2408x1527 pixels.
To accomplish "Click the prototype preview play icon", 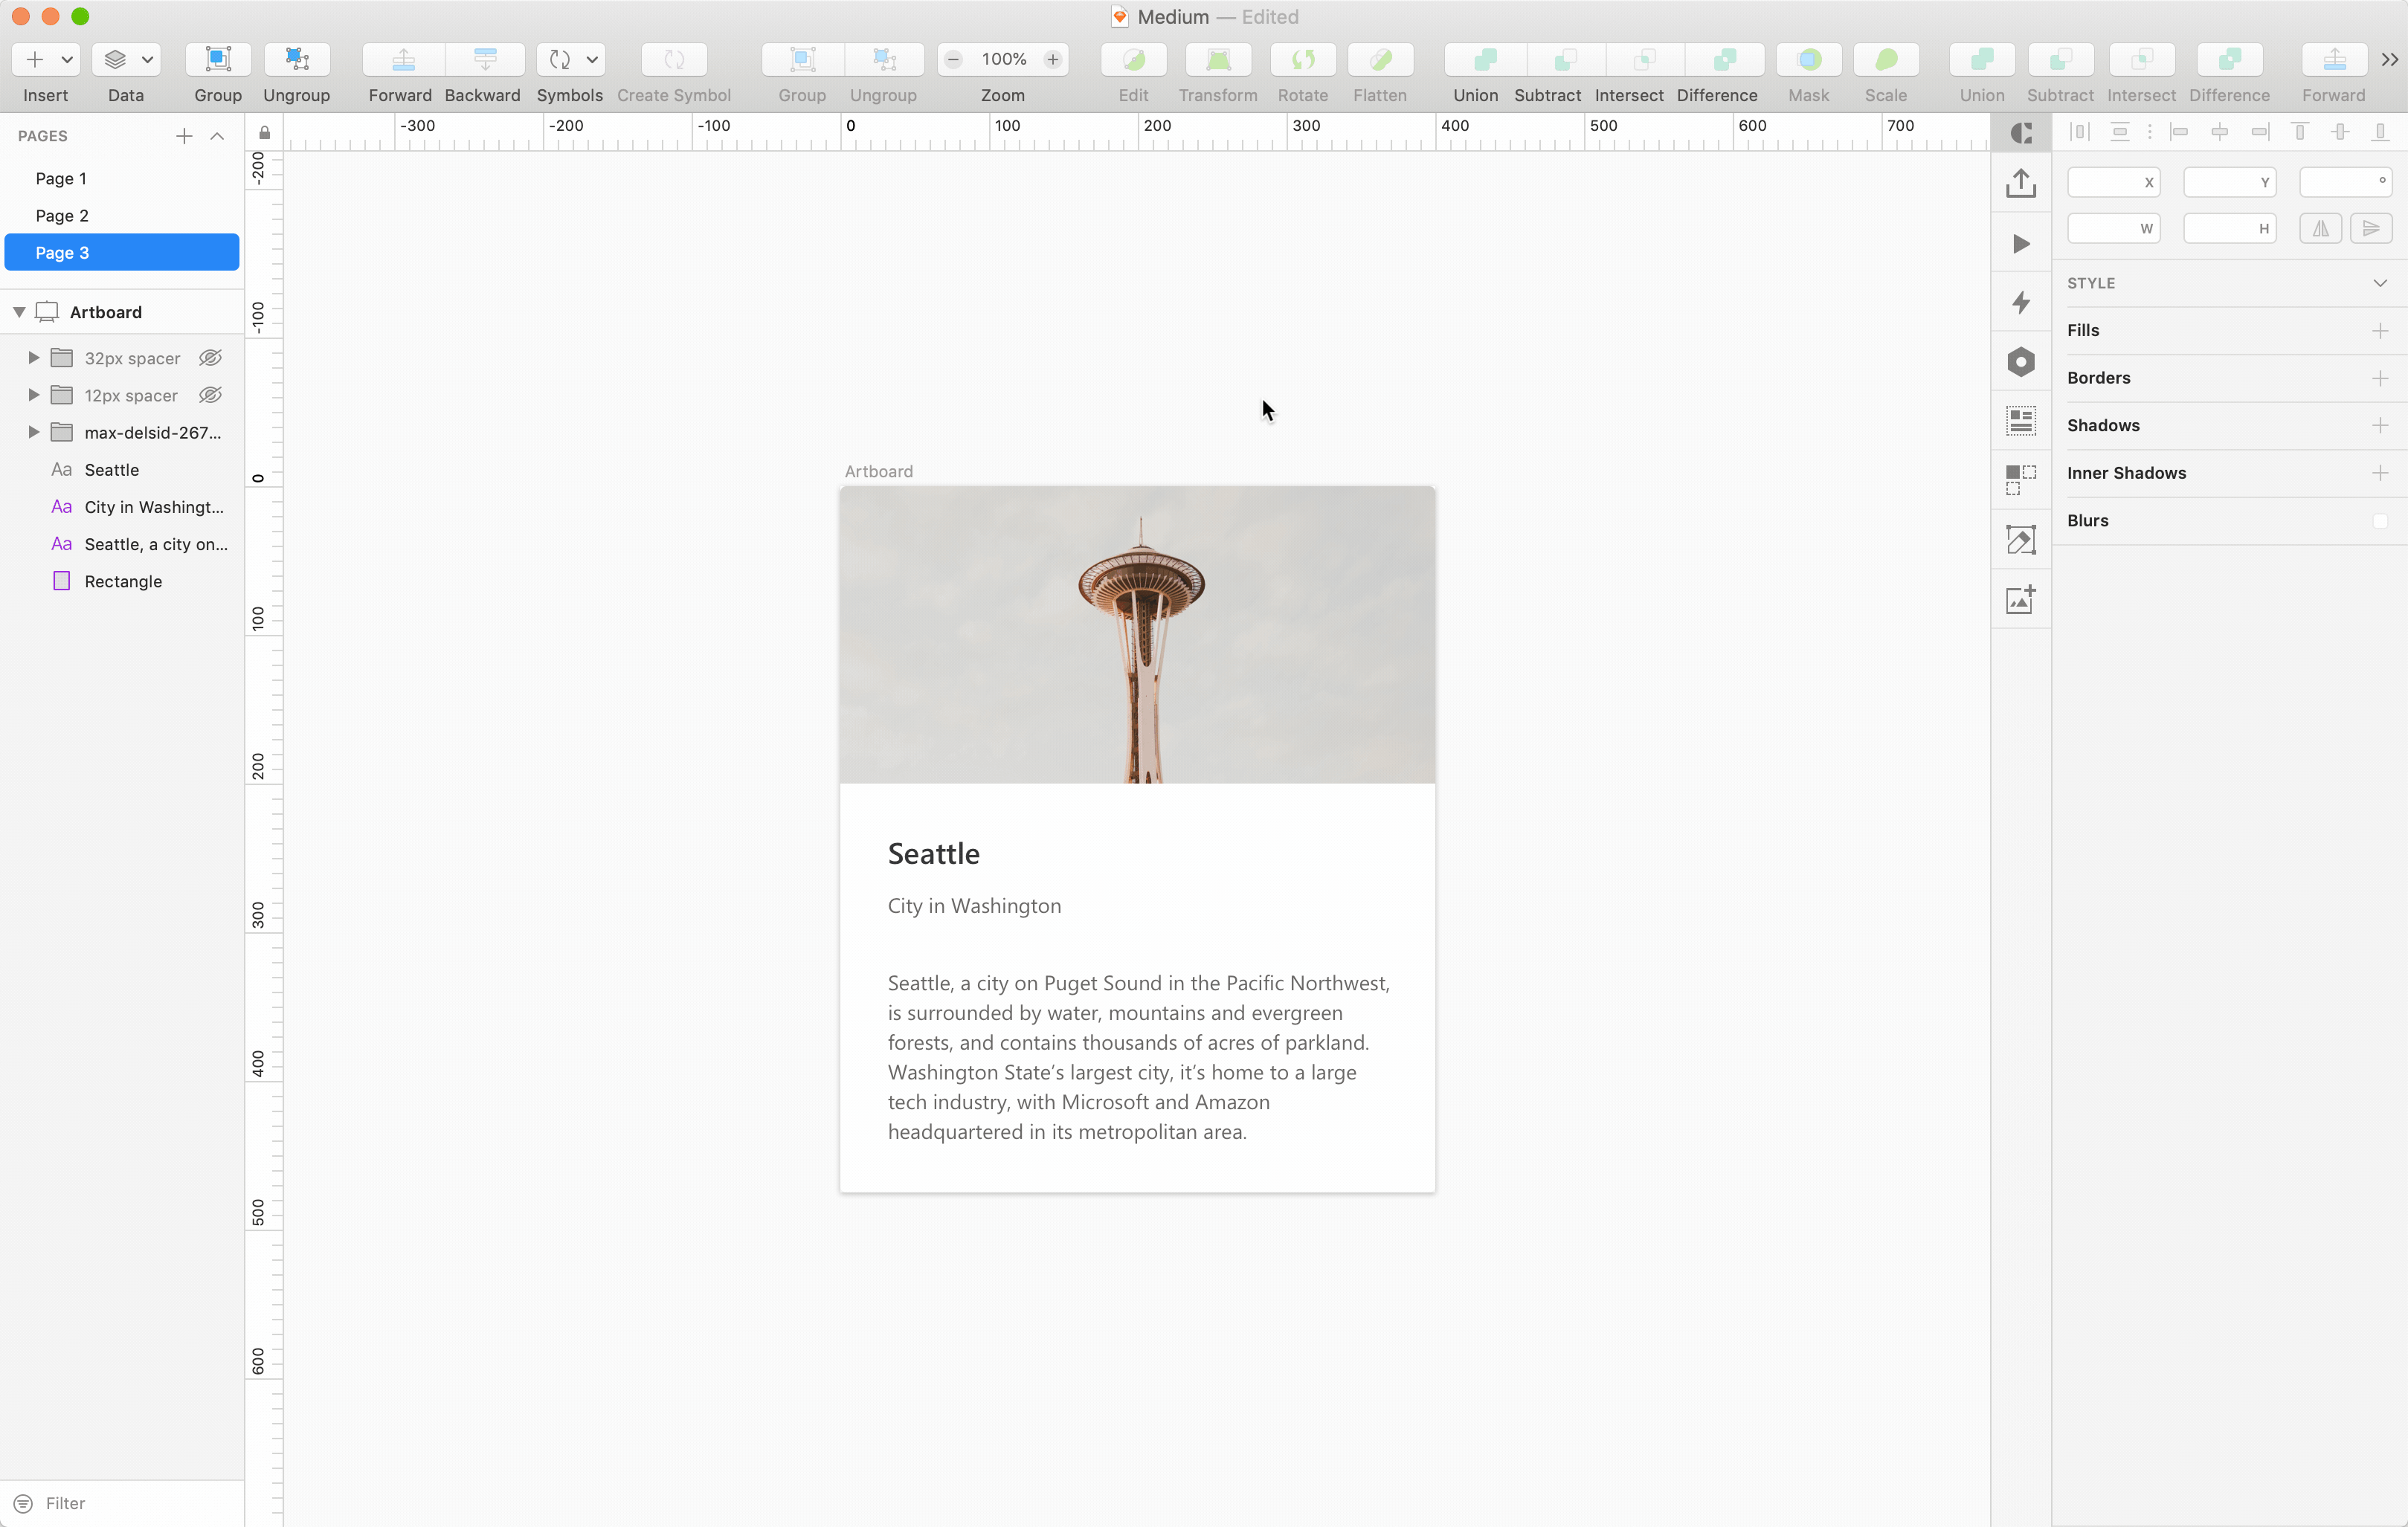I will click(x=2020, y=243).
